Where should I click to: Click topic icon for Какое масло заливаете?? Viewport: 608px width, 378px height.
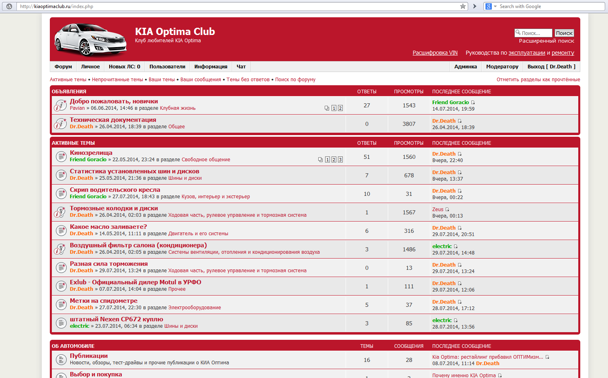[x=61, y=230]
